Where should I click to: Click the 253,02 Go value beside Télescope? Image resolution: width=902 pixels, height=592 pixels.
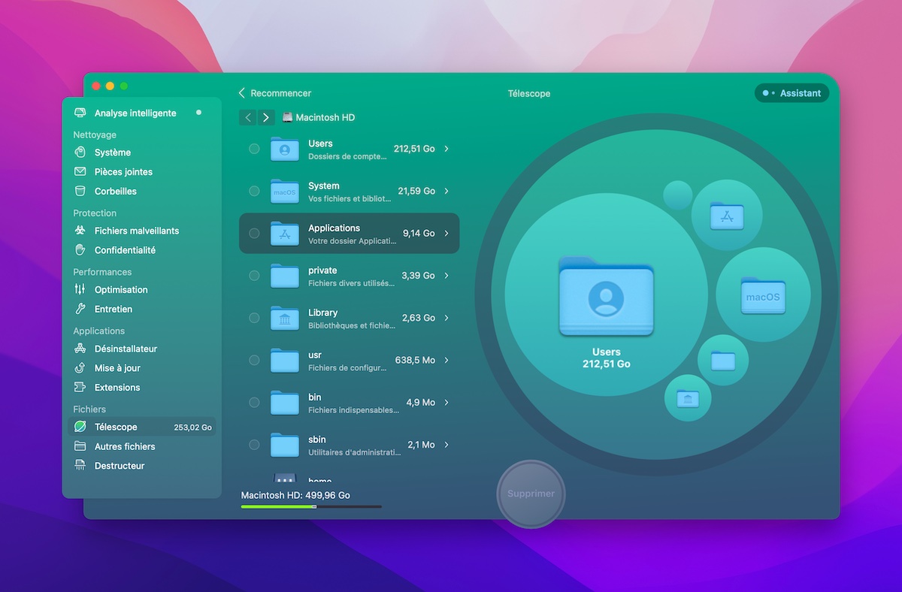[192, 427]
